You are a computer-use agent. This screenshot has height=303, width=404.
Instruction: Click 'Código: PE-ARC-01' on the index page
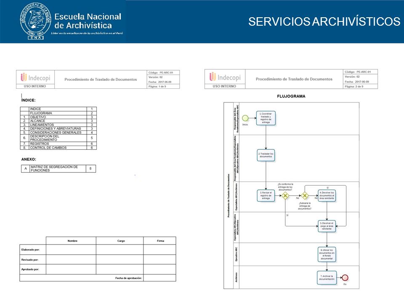click(x=161, y=73)
